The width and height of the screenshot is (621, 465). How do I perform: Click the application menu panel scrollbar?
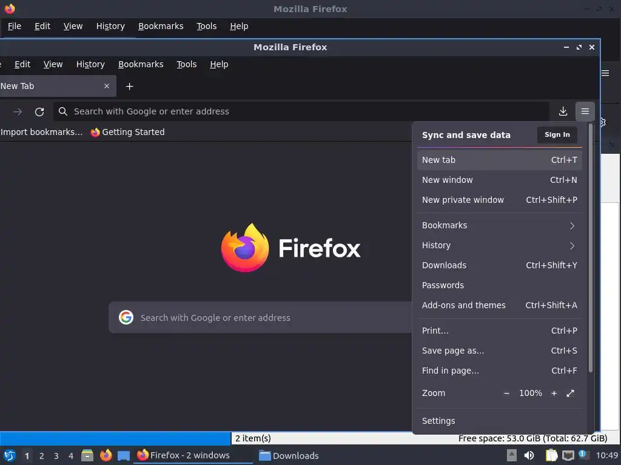pyautogui.click(x=590, y=248)
